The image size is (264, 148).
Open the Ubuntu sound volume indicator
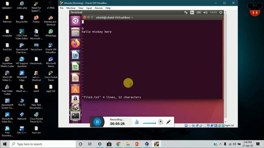click(205, 12)
